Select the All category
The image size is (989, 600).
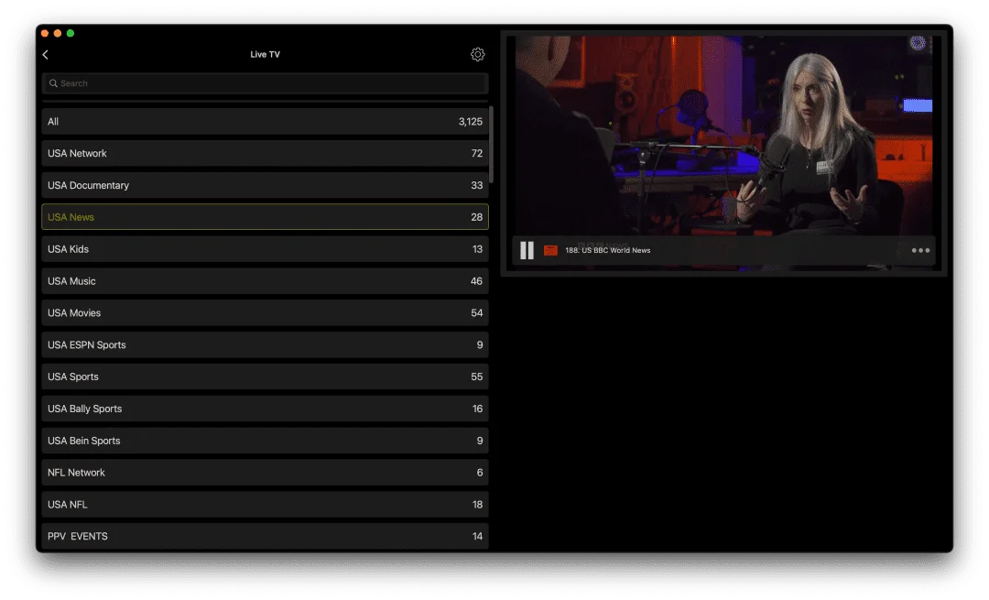265,121
